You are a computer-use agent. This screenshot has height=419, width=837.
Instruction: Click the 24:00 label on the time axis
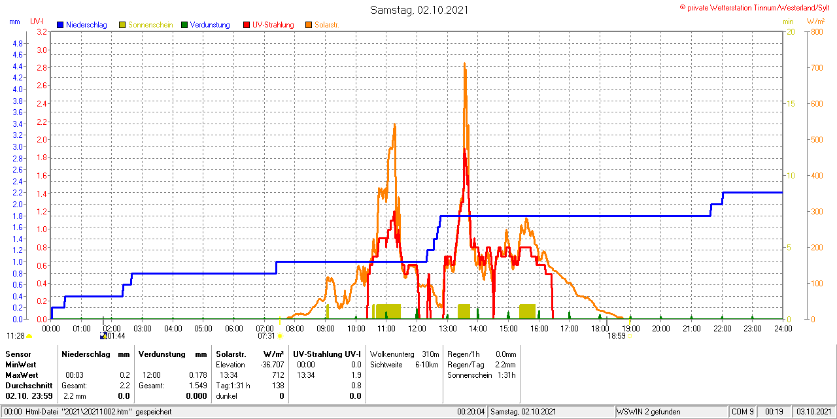(783, 328)
